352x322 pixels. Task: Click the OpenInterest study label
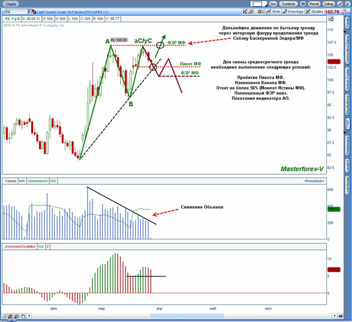(x=38, y=181)
